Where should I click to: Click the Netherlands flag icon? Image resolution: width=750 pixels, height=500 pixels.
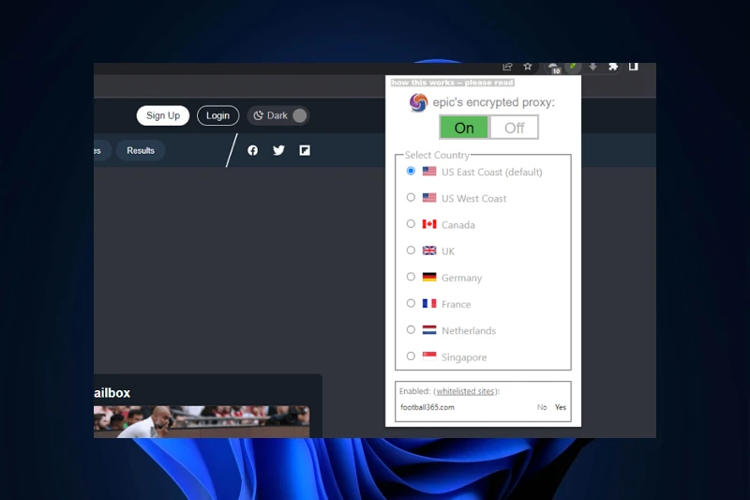(x=429, y=329)
